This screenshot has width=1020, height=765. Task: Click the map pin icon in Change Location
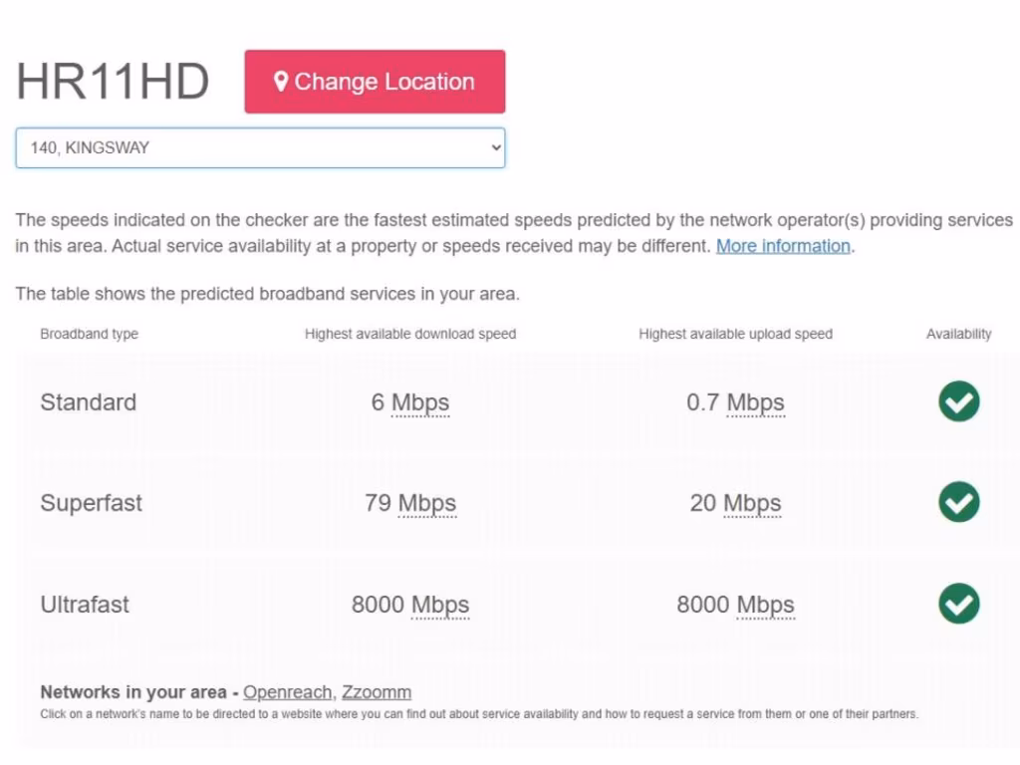tap(281, 82)
